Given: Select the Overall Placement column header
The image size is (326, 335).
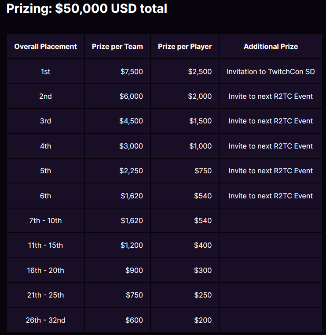Looking at the screenshot, I should 45,46.
